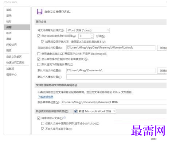Click the 自动恢复文件位置 path field
Screen dimensions: 172x142
[x=111, y=48]
